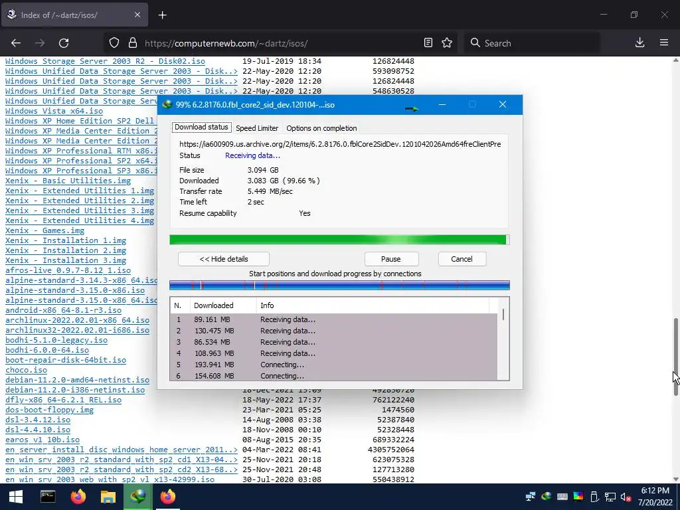Toggle reader view icon in address bar
The height and width of the screenshot is (510, 680).
[428, 43]
